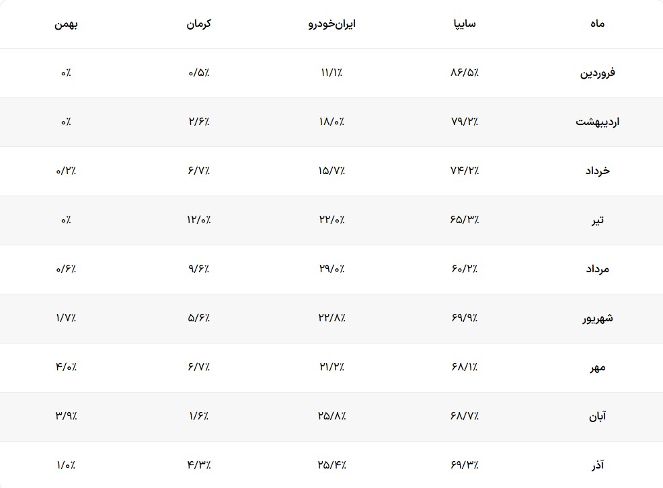Click the ماه column header

[x=597, y=24]
